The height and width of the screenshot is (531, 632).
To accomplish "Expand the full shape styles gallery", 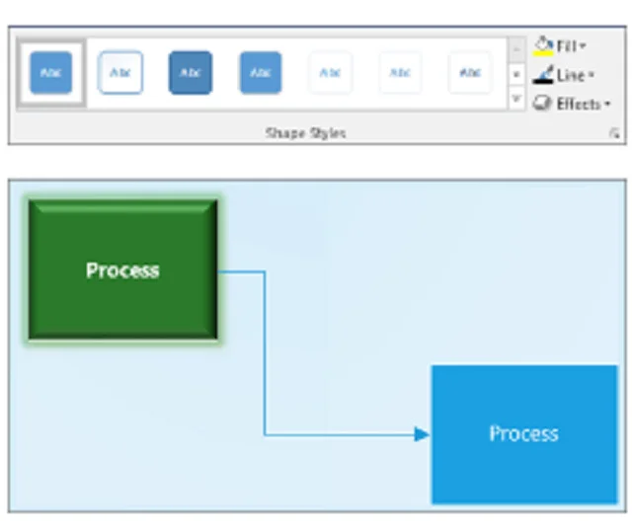I will (516, 99).
